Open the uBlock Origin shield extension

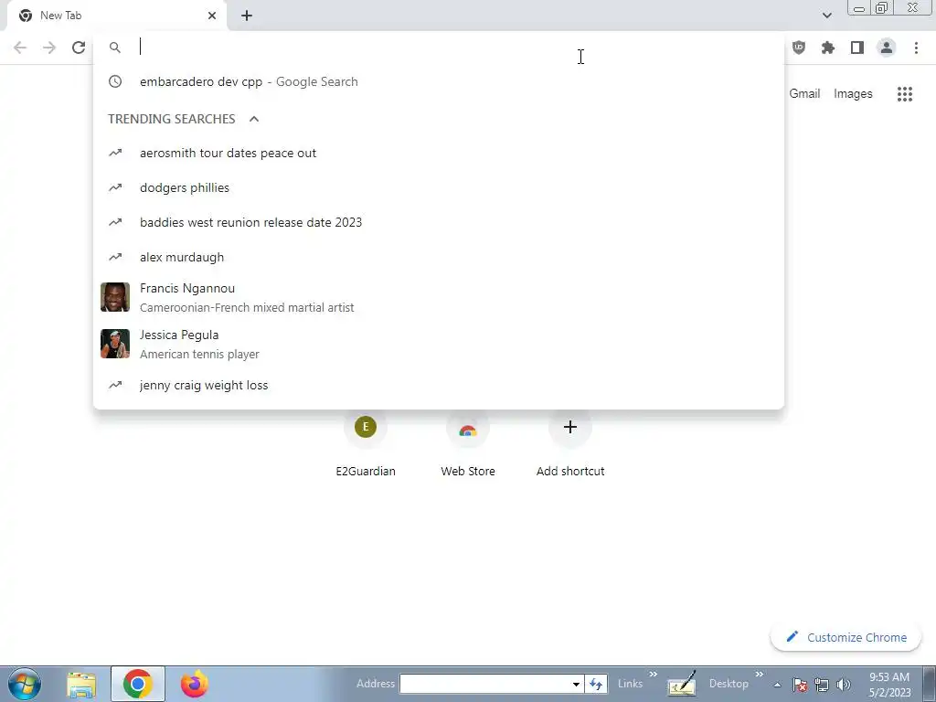pyautogui.click(x=799, y=48)
